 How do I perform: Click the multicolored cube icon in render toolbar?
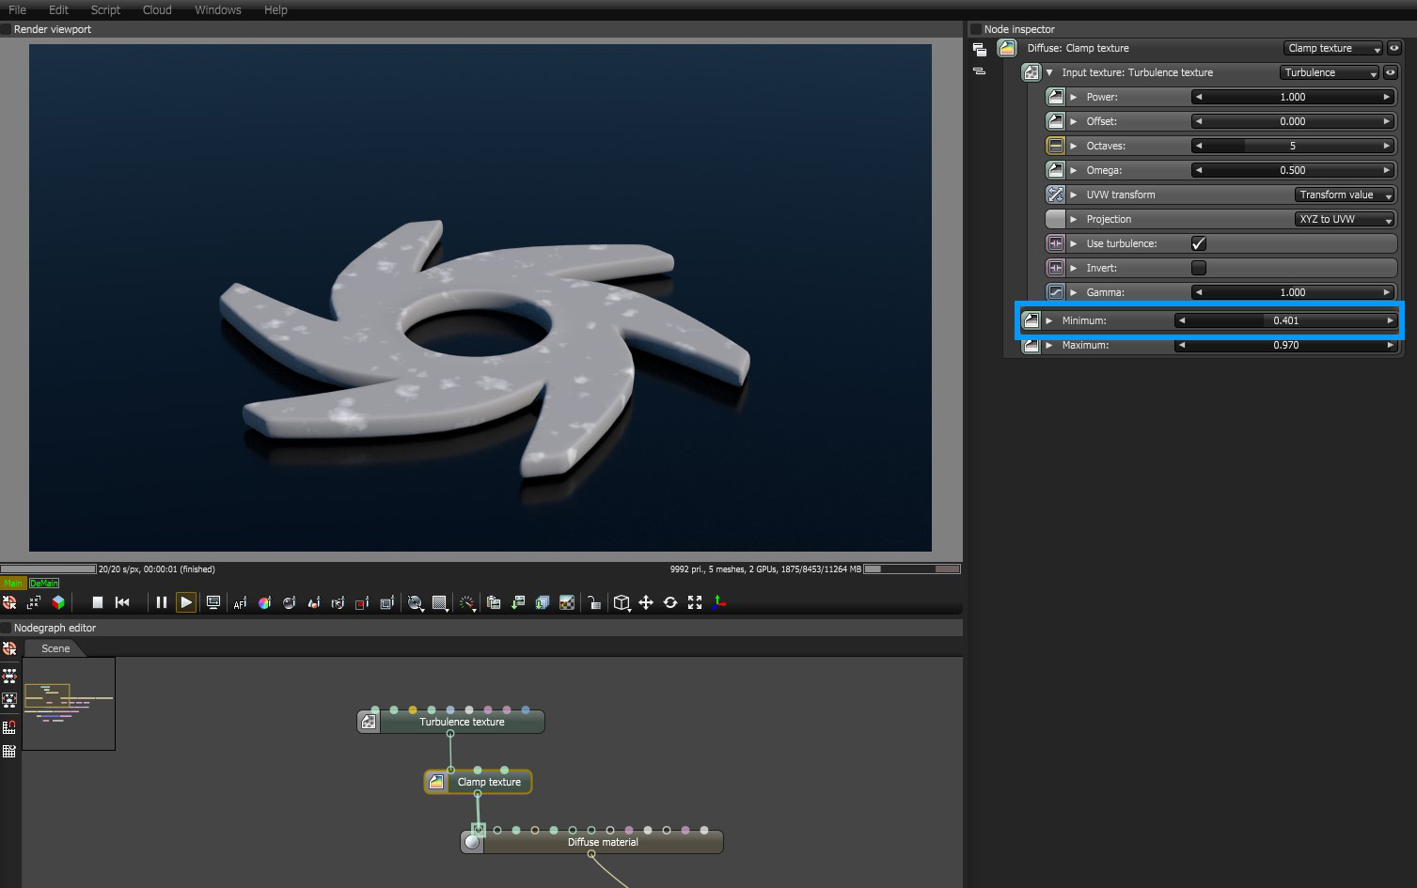pos(58,602)
